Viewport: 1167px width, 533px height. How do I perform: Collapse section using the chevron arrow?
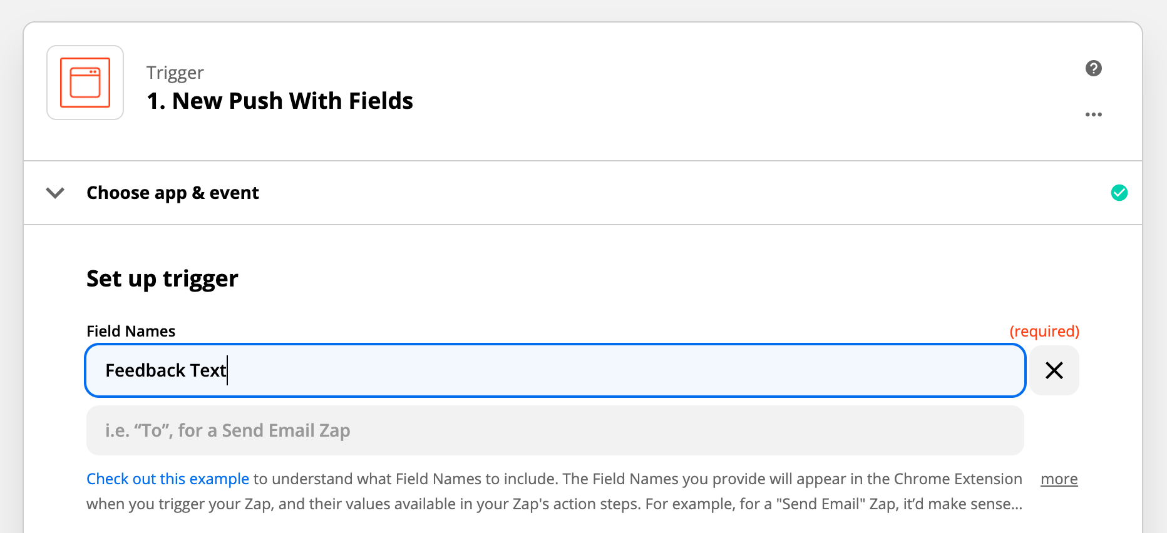[55, 193]
